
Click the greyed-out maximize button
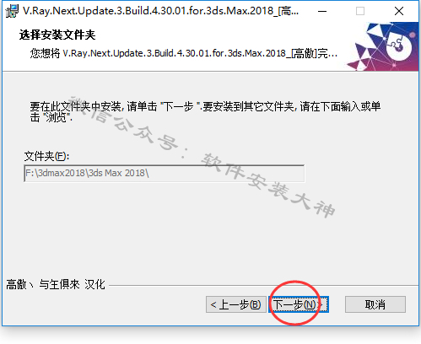360,11
